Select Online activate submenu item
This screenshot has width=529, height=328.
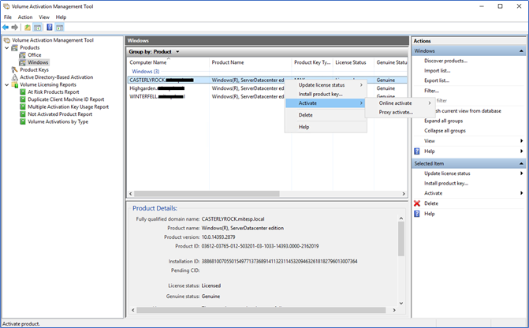(400, 103)
